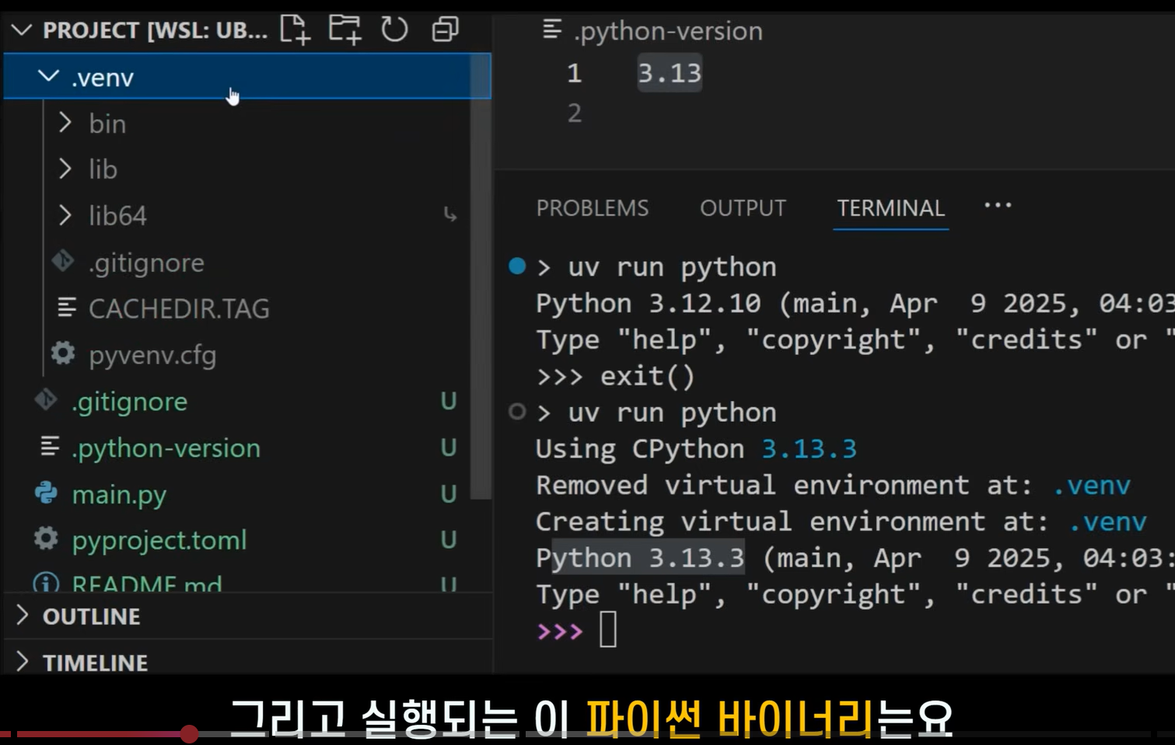Click the gear icon beside pyvenv.cfg

pyautogui.click(x=61, y=353)
